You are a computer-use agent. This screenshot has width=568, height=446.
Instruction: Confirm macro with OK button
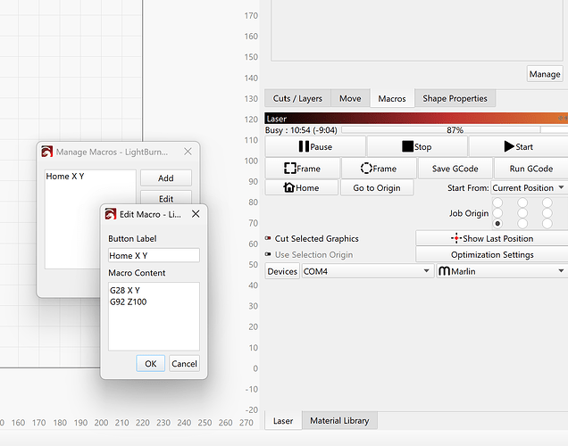151,364
